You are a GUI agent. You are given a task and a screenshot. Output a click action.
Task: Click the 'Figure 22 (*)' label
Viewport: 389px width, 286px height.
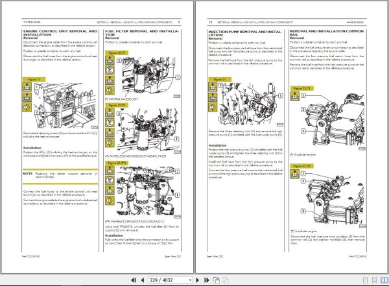click(x=302, y=88)
